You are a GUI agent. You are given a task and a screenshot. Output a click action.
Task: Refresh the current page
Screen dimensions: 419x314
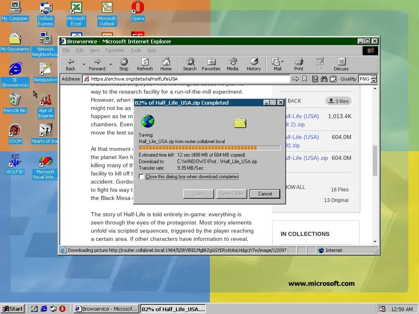(x=145, y=65)
